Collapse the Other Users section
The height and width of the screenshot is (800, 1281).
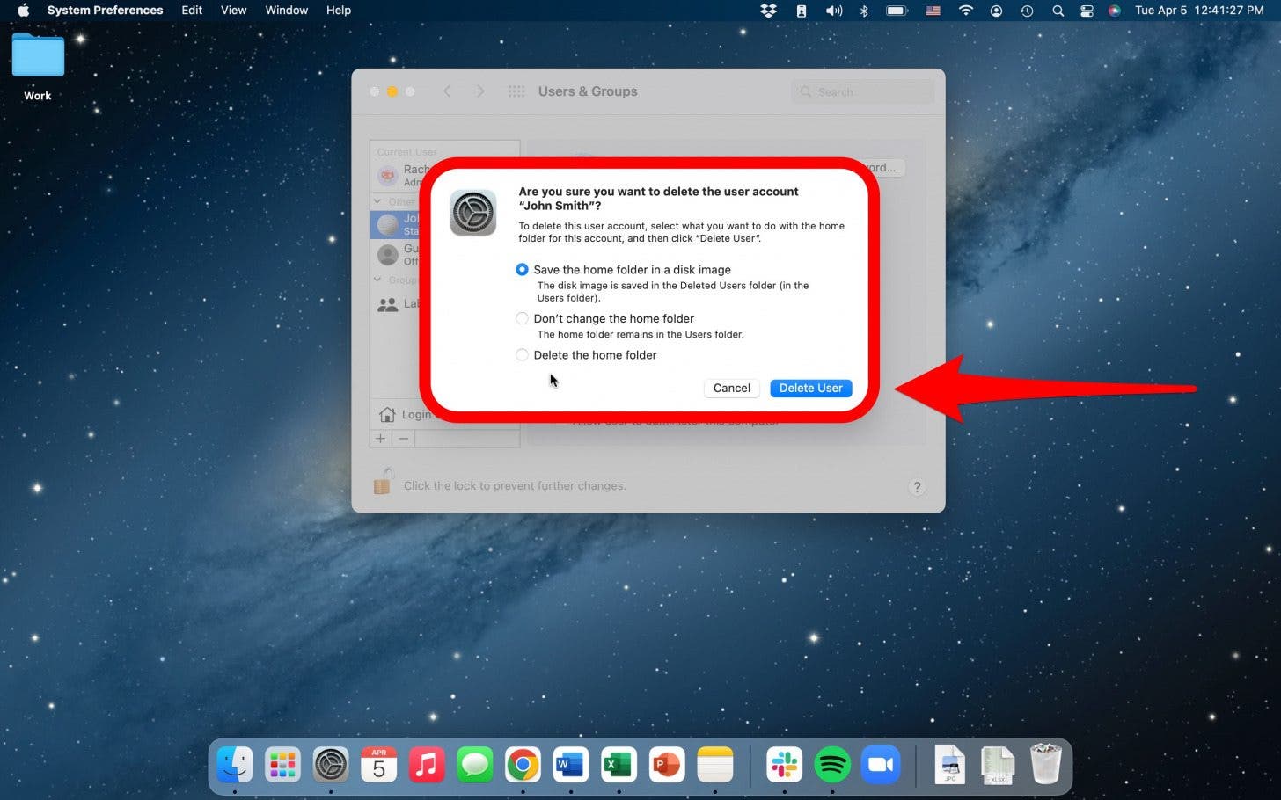coord(377,201)
